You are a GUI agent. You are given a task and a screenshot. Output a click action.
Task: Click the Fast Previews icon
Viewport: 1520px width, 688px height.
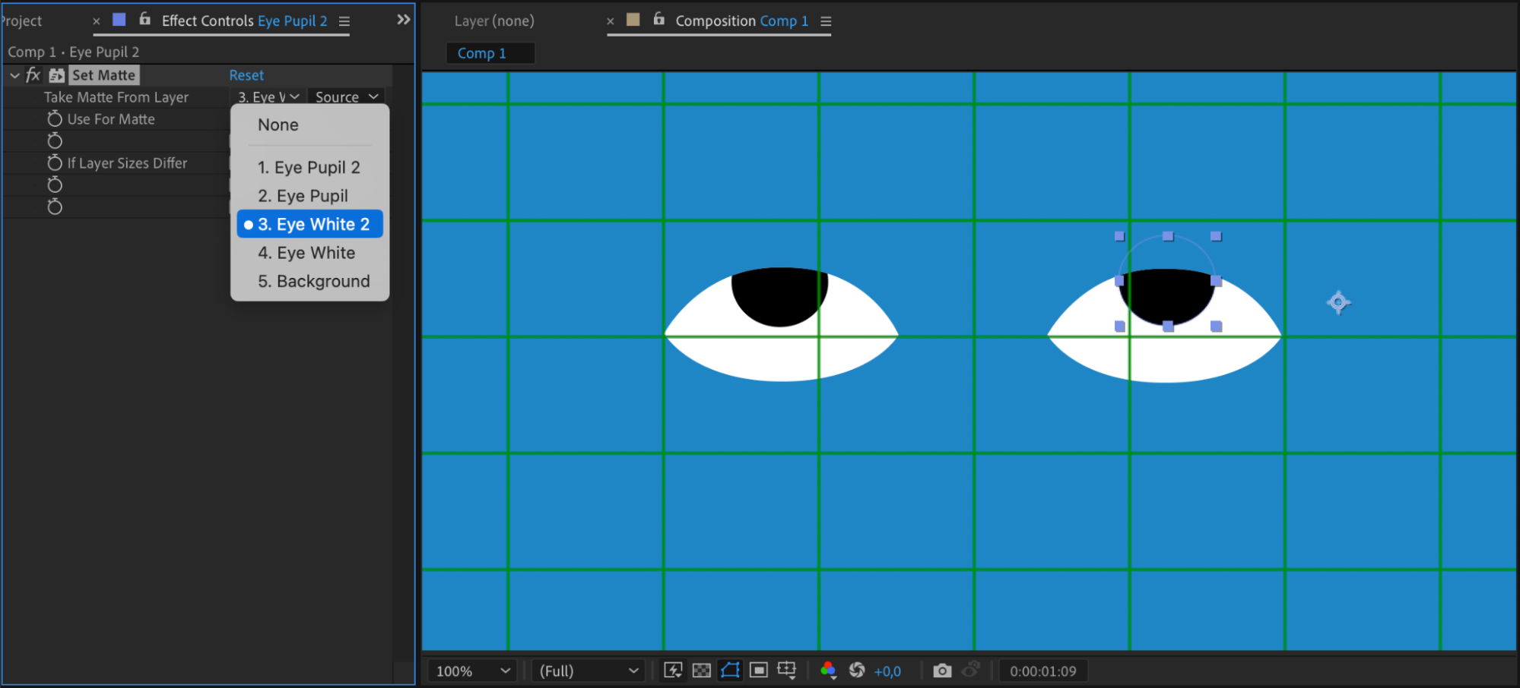(x=673, y=671)
